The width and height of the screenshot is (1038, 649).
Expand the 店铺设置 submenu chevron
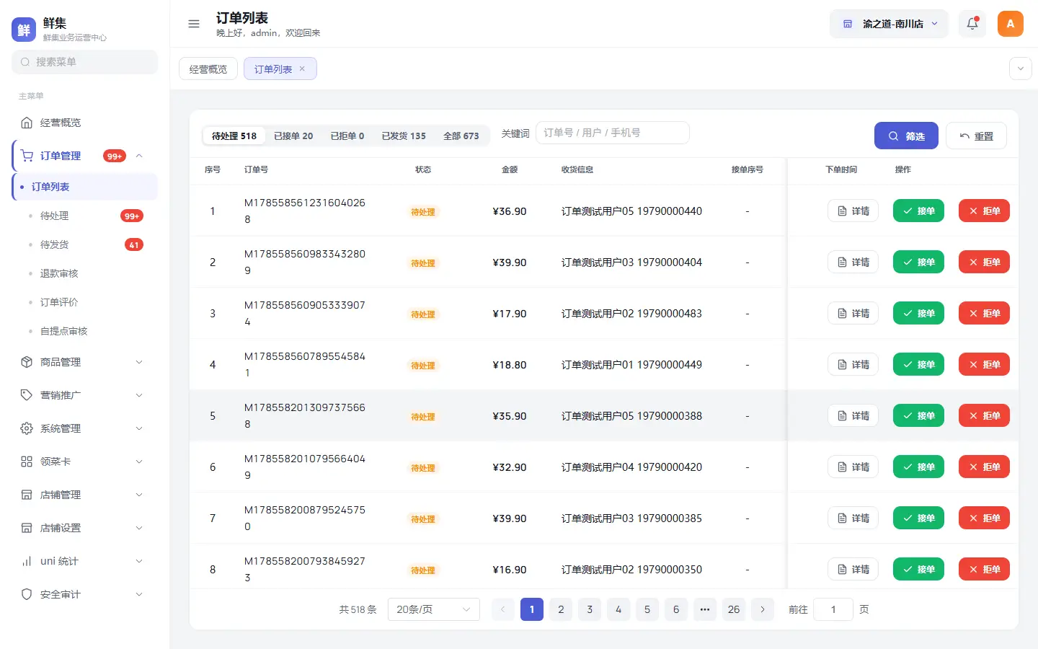coord(139,528)
